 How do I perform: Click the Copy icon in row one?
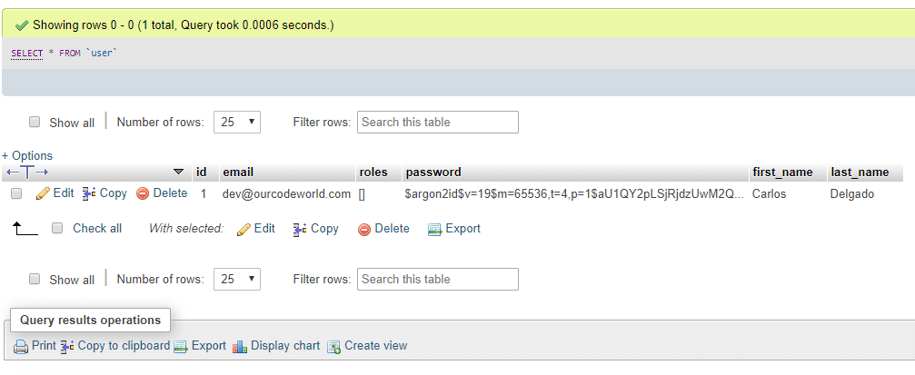click(89, 193)
